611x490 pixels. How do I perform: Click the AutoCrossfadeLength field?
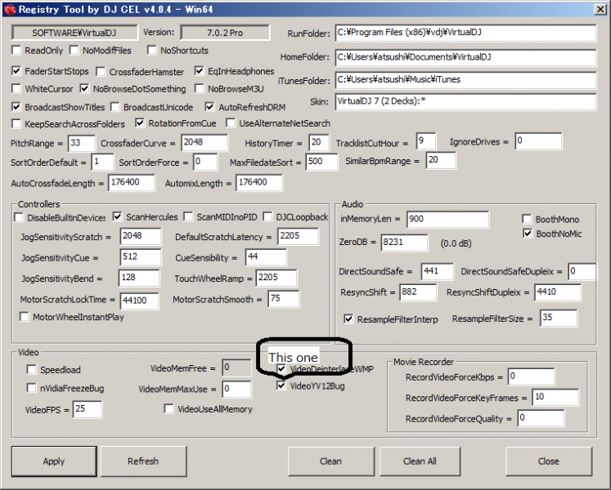[x=132, y=183]
